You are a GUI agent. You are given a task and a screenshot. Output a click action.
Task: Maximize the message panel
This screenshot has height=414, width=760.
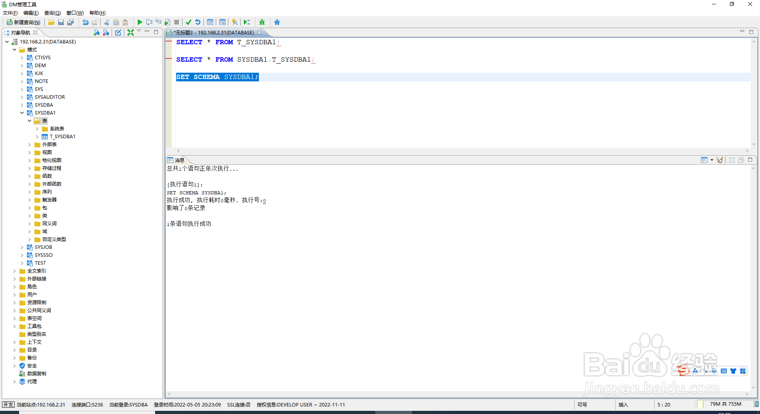pyautogui.click(x=750, y=160)
